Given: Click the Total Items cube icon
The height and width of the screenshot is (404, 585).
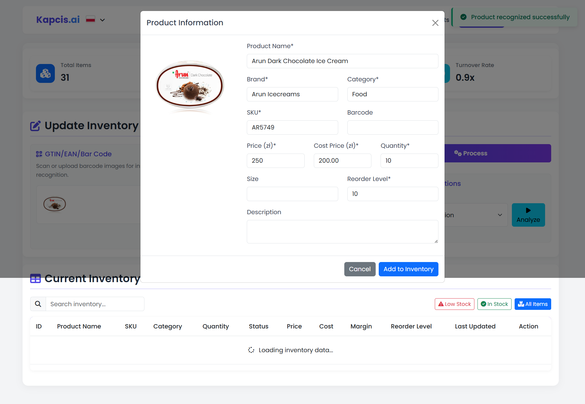Looking at the screenshot, I should (x=45, y=73).
